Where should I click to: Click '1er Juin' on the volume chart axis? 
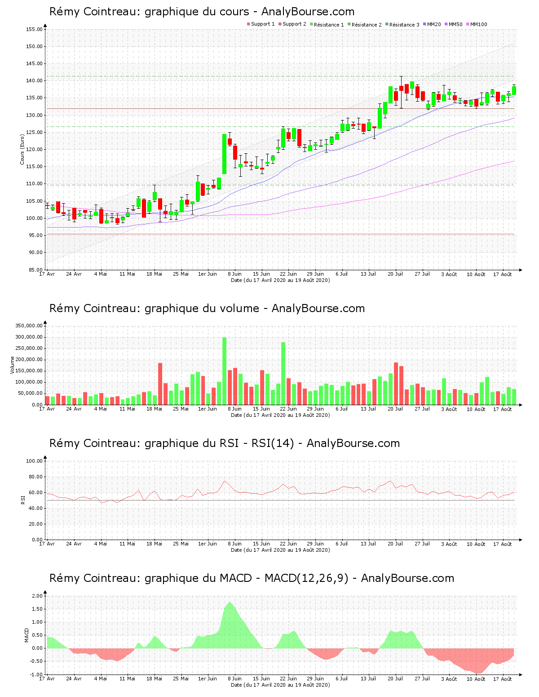(x=208, y=409)
